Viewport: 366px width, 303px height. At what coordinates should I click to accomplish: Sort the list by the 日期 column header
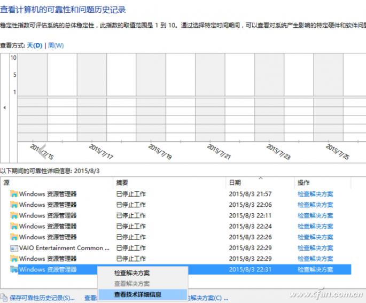coord(235,183)
